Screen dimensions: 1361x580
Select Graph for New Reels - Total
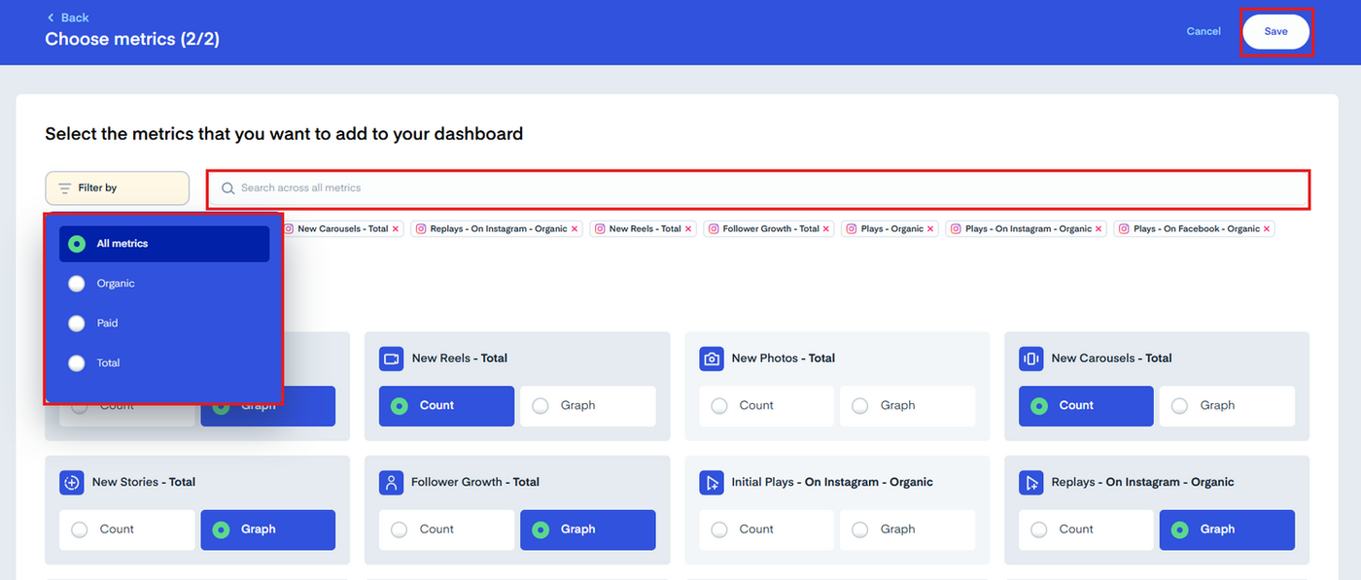coord(588,406)
